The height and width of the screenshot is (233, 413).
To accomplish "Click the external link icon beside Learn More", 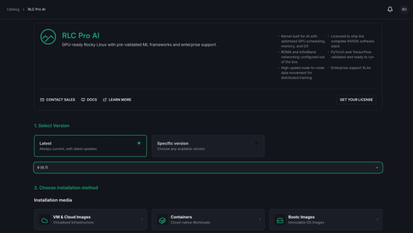I will coord(105,99).
